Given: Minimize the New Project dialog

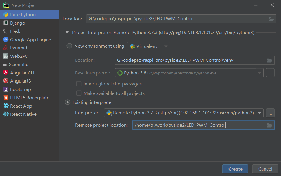Looking at the screenshot, I should click(x=256, y=5).
